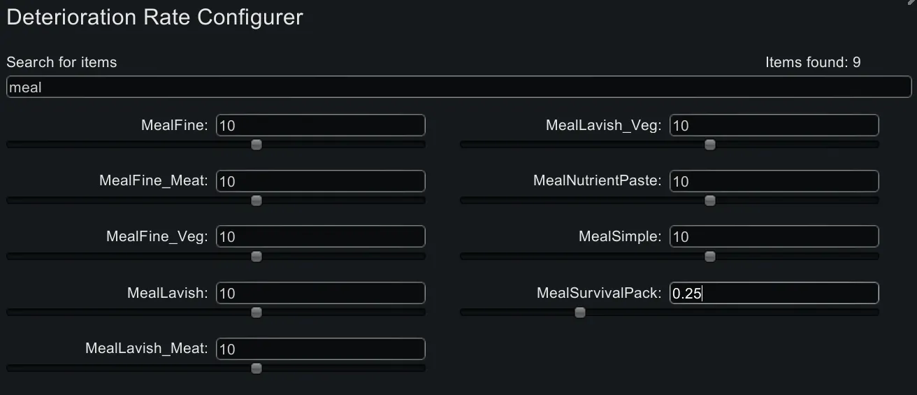This screenshot has height=395, width=917.
Task: Click the MealFine value input field
Action: pos(321,126)
